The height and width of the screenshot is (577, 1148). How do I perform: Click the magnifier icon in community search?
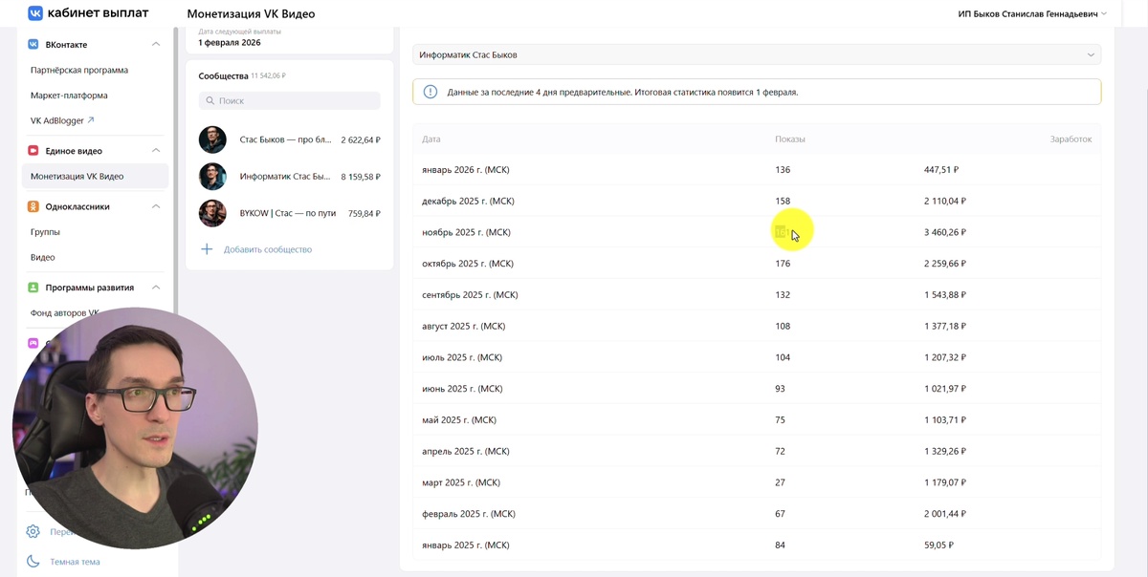coord(210,100)
